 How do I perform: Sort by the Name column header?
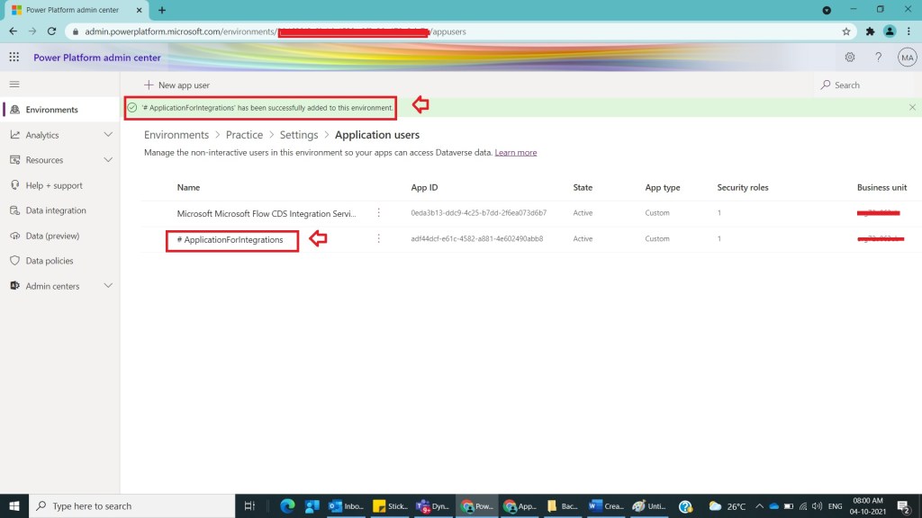[188, 188]
